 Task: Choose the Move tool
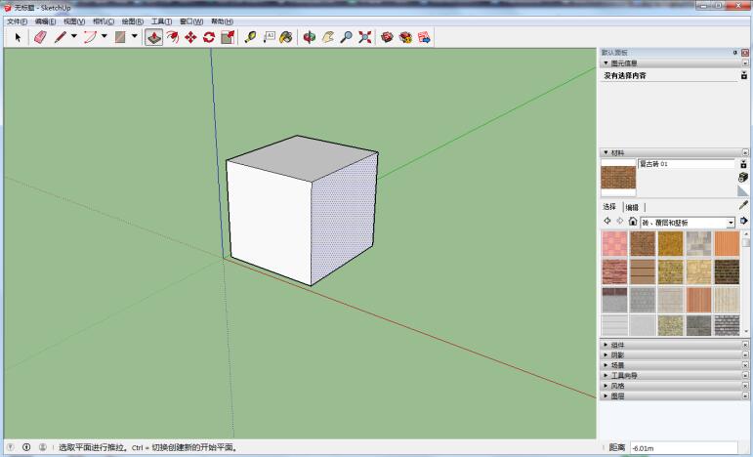point(190,37)
